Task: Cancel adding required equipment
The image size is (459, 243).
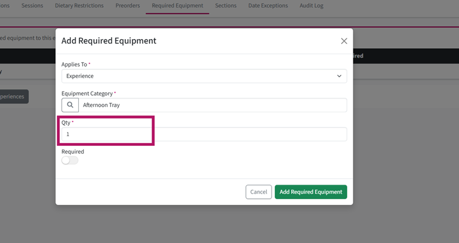Action: pyautogui.click(x=258, y=192)
